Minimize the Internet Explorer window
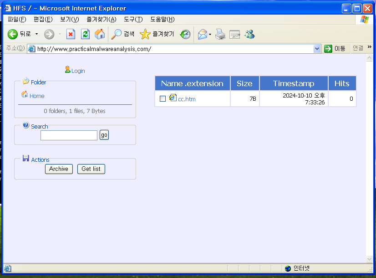The width and height of the screenshot is (376, 278). point(346,9)
